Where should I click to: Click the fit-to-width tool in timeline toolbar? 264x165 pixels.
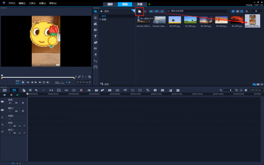tap(51, 90)
